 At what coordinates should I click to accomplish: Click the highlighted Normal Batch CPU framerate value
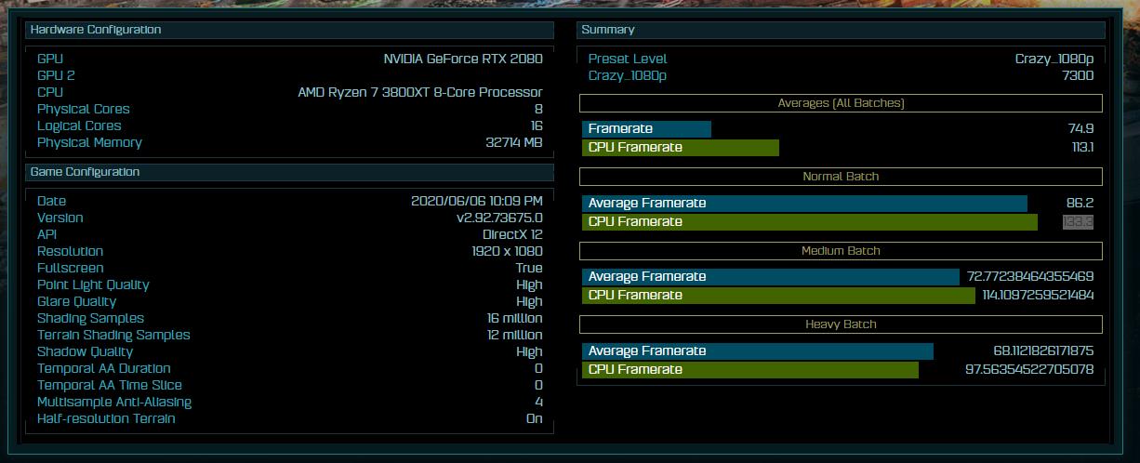coord(1078,221)
